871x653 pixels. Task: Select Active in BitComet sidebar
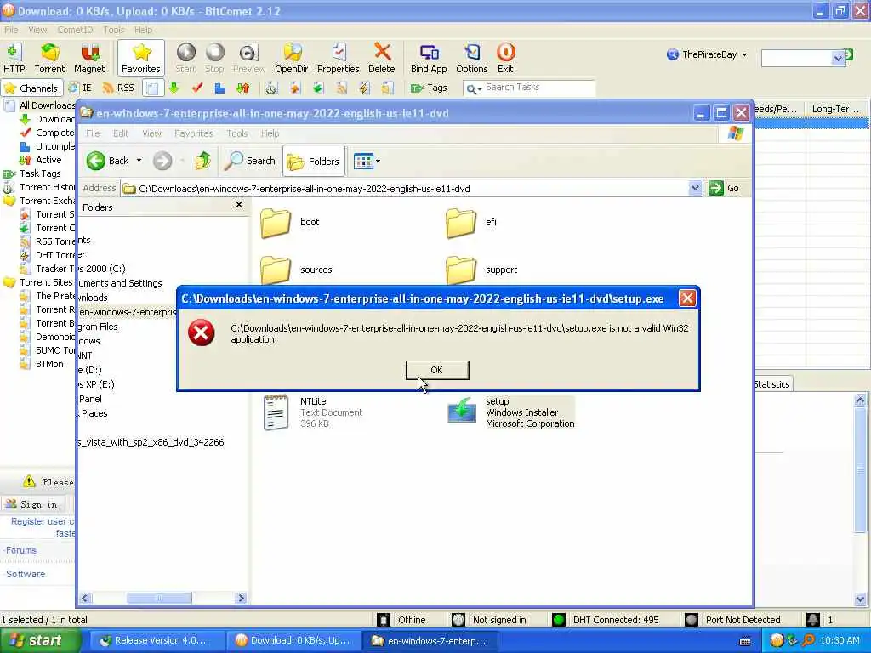click(x=41, y=160)
